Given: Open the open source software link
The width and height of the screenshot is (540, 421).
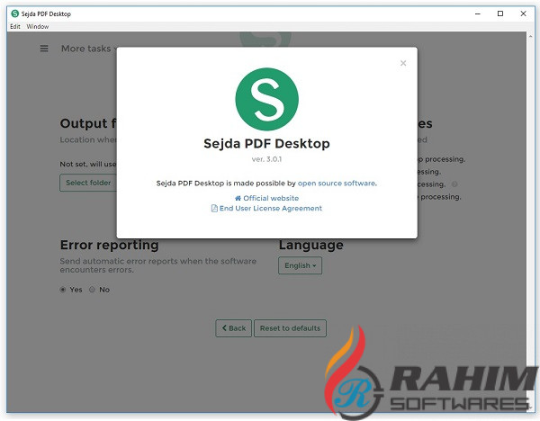Looking at the screenshot, I should (337, 184).
